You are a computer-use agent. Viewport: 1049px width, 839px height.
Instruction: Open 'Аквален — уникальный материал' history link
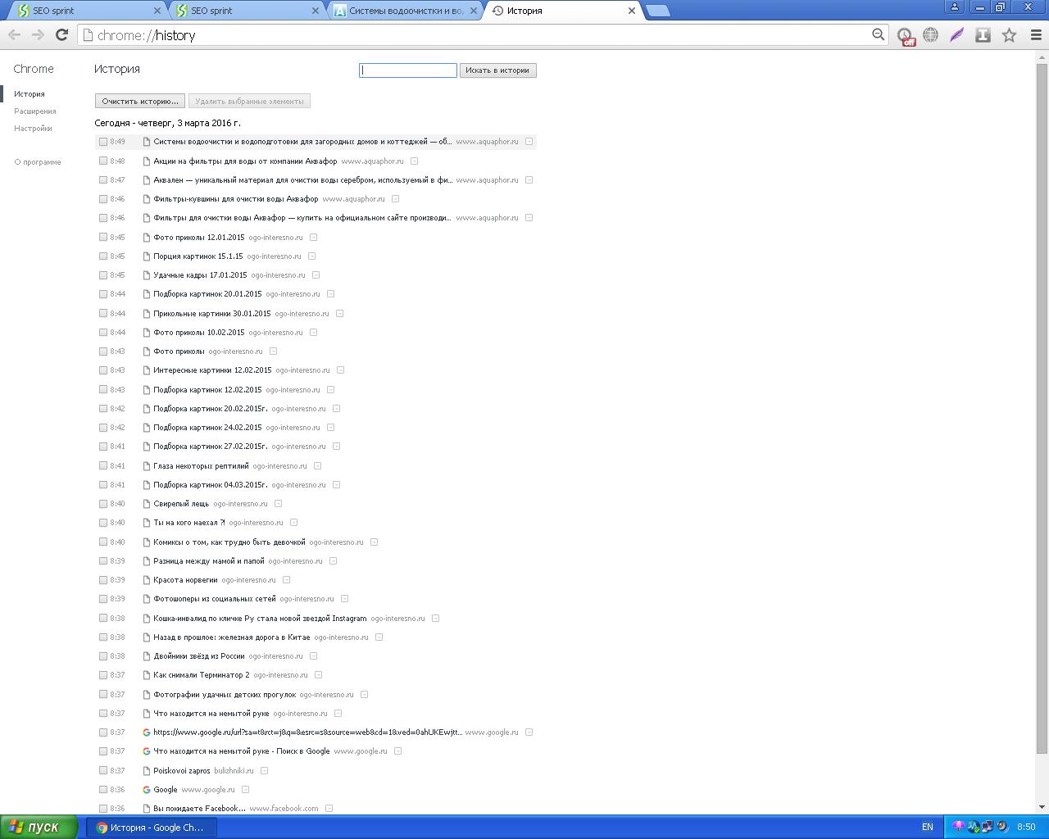pos(302,180)
